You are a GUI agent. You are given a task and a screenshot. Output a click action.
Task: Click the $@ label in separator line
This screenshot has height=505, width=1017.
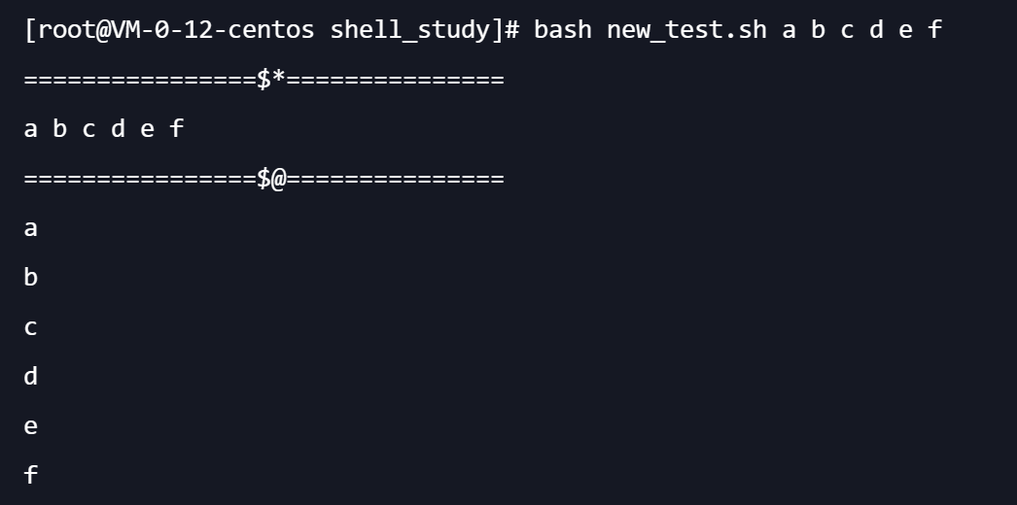click(271, 179)
